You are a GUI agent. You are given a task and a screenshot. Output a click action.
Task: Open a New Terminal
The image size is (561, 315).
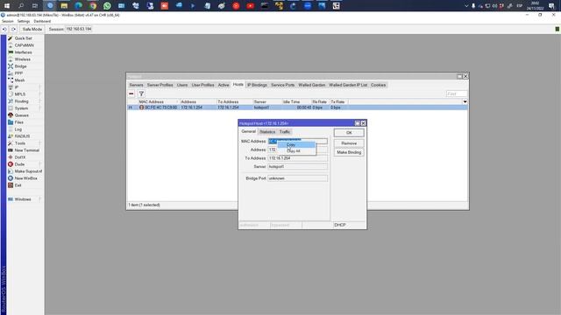(x=26, y=150)
